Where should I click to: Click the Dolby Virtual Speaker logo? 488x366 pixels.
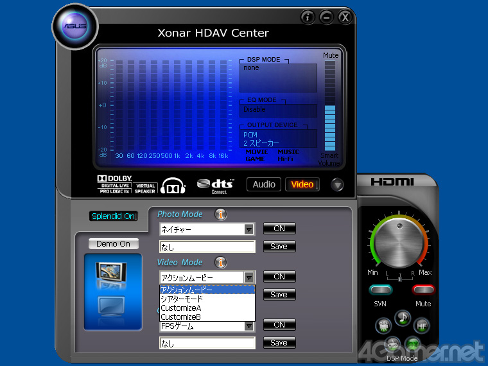(145, 189)
